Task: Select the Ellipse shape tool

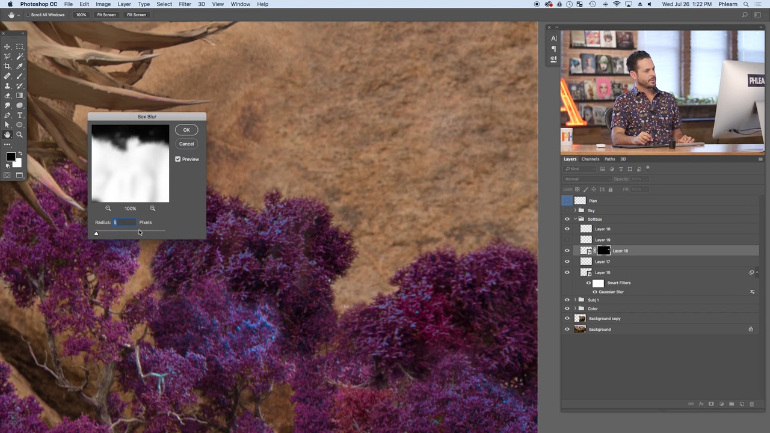Action: pyautogui.click(x=19, y=125)
